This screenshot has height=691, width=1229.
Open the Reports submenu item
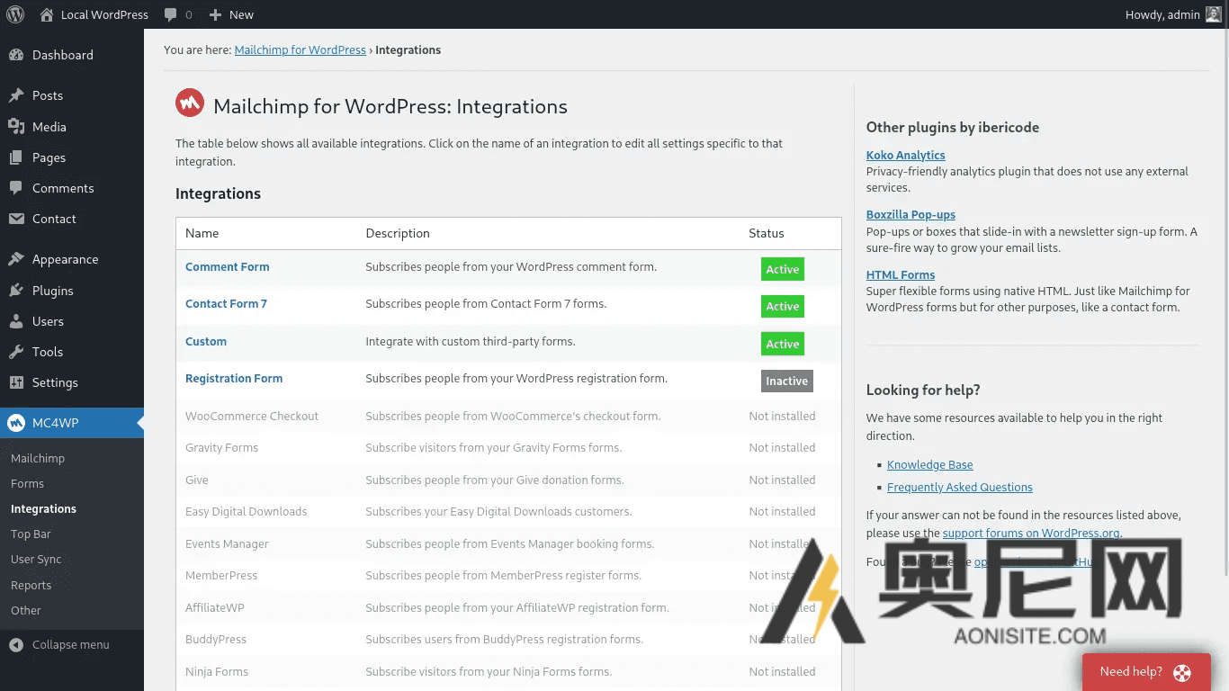point(31,585)
